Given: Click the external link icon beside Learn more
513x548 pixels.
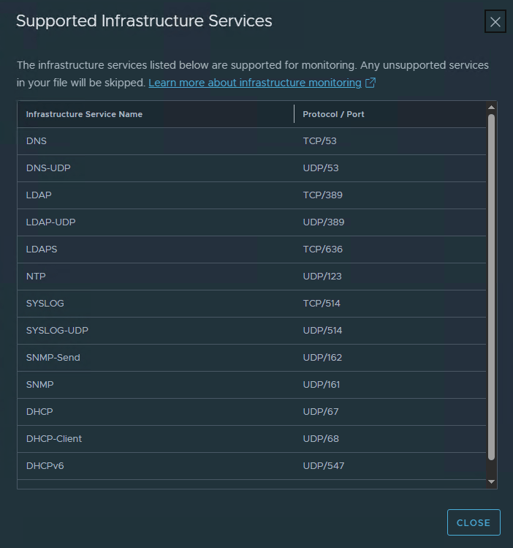Looking at the screenshot, I should pos(370,83).
